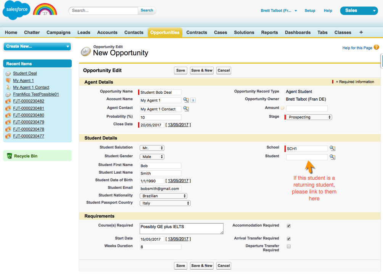Click the top Save & New button

[x=202, y=70]
